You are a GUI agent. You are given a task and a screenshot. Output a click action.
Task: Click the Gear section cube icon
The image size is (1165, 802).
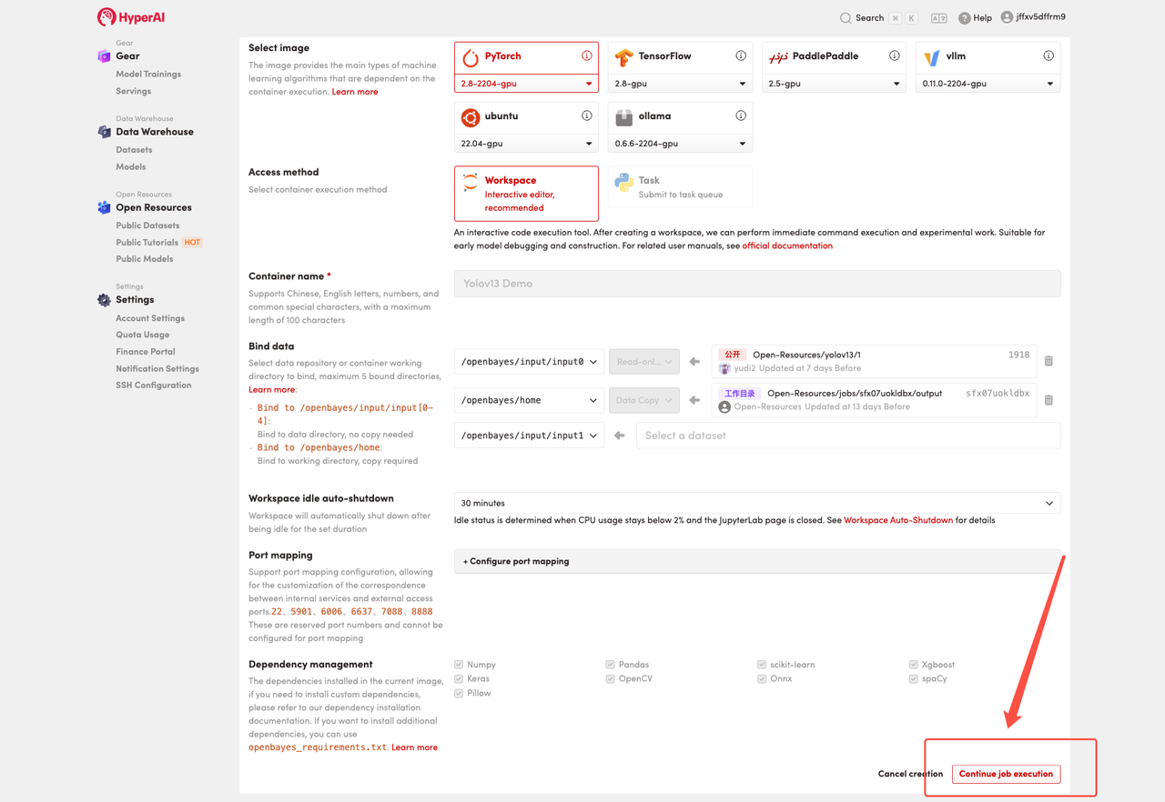click(x=104, y=56)
